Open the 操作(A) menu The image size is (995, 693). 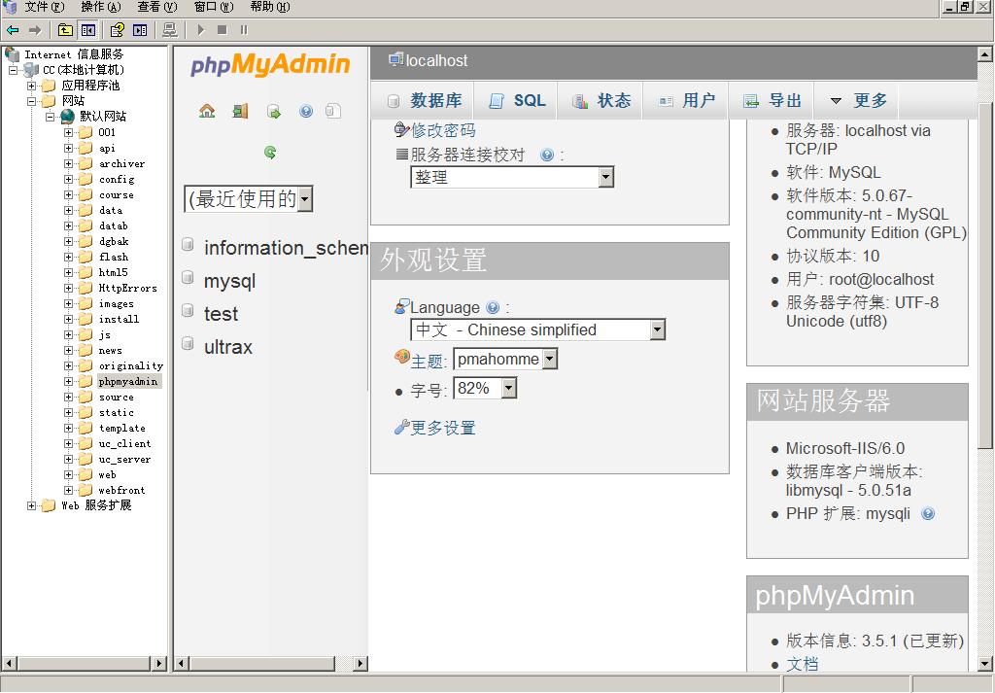101,7
